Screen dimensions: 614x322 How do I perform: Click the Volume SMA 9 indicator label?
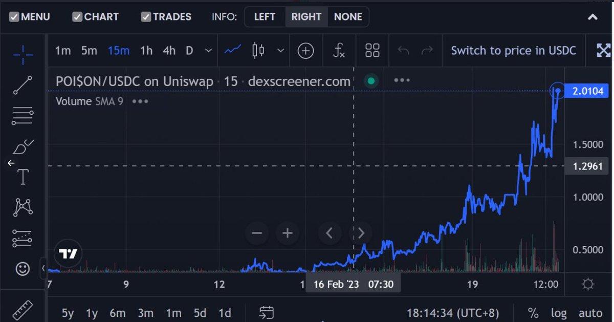[90, 101]
